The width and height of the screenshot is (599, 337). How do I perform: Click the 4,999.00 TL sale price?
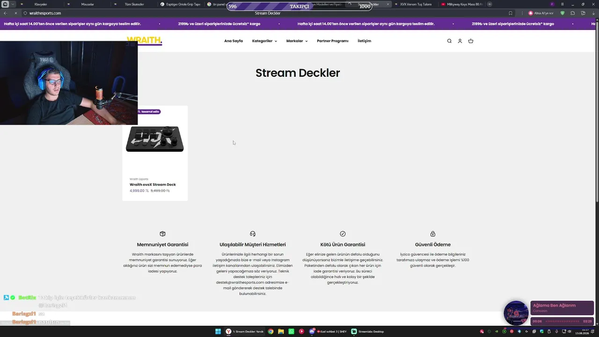point(139,191)
